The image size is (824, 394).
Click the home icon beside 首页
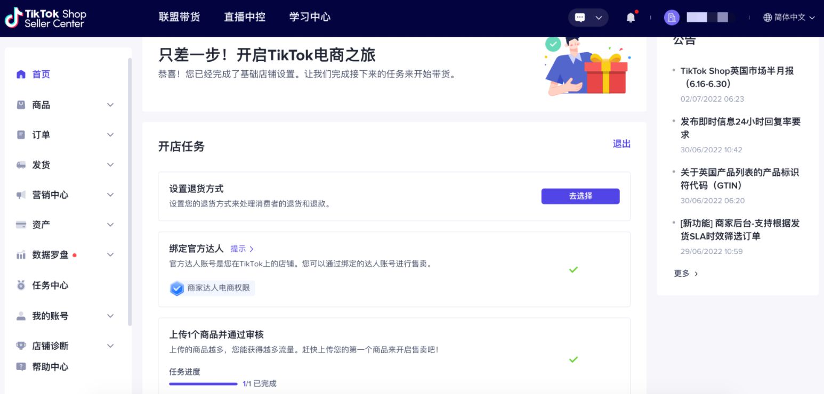click(21, 75)
